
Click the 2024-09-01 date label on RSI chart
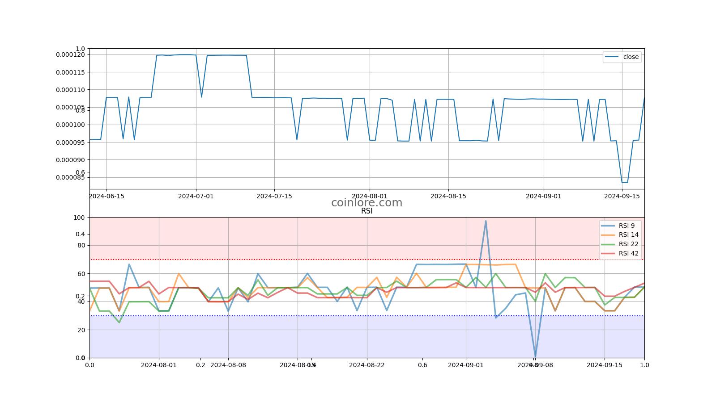466,365
